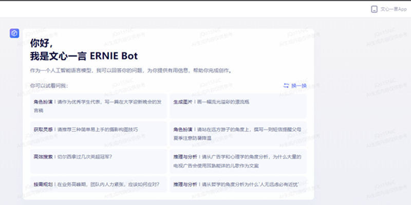Screen dimensions: 411x205
Task: Click the refresh arrows icon beside 换一换
Action: pyautogui.click(x=286, y=86)
